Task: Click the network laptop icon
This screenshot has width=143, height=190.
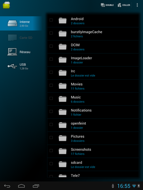Action: click(12, 52)
